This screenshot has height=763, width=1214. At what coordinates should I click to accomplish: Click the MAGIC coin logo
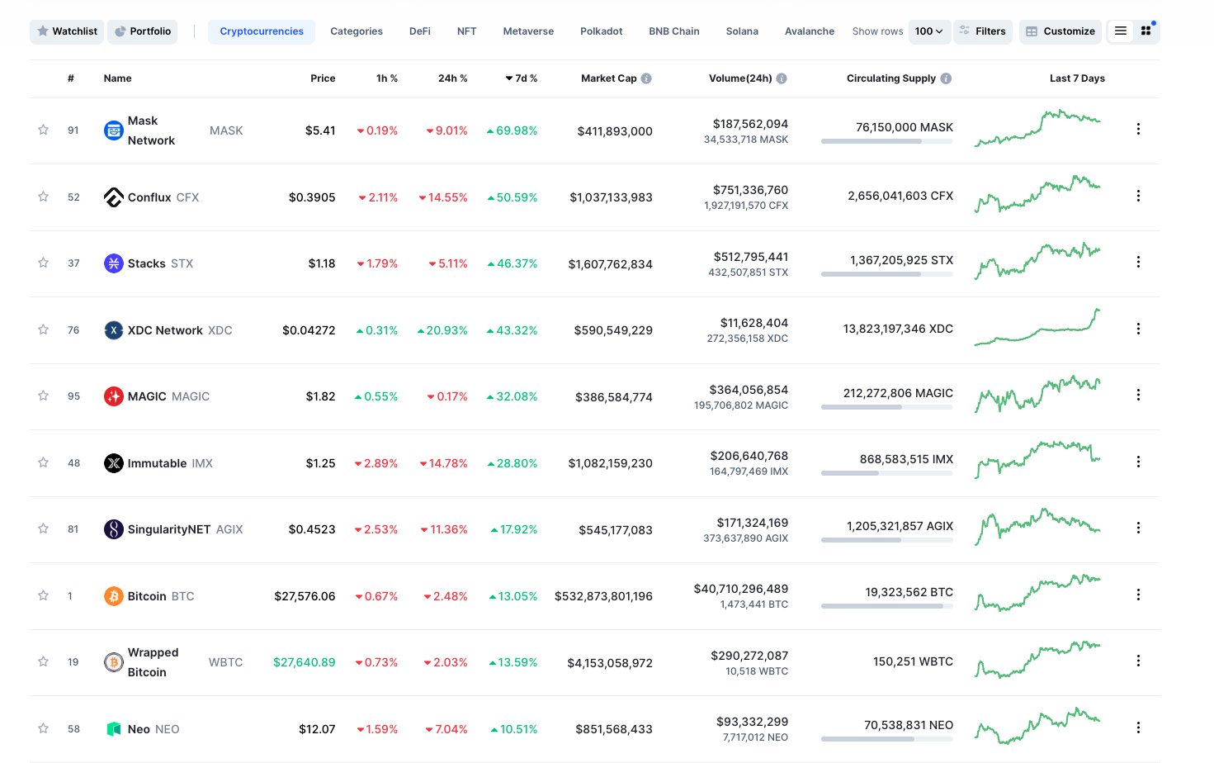click(x=114, y=396)
